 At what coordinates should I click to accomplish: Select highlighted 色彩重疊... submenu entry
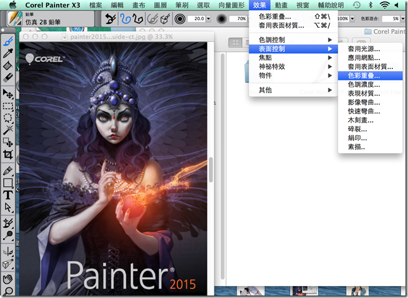tap(370, 76)
